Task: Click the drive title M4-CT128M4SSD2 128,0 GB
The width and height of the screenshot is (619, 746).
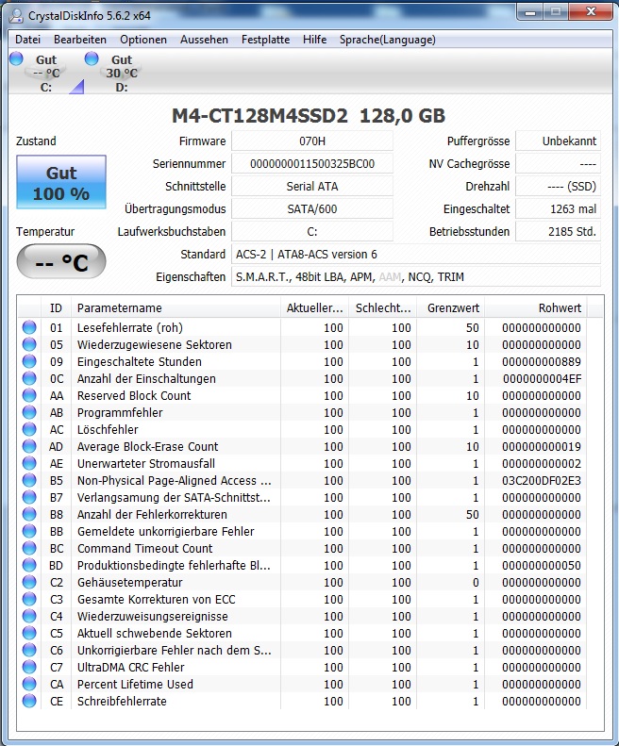Action: tap(309, 116)
